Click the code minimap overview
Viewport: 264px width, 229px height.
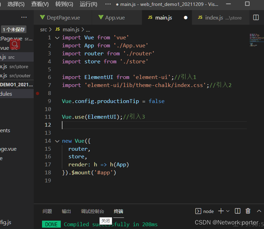coord(256,40)
